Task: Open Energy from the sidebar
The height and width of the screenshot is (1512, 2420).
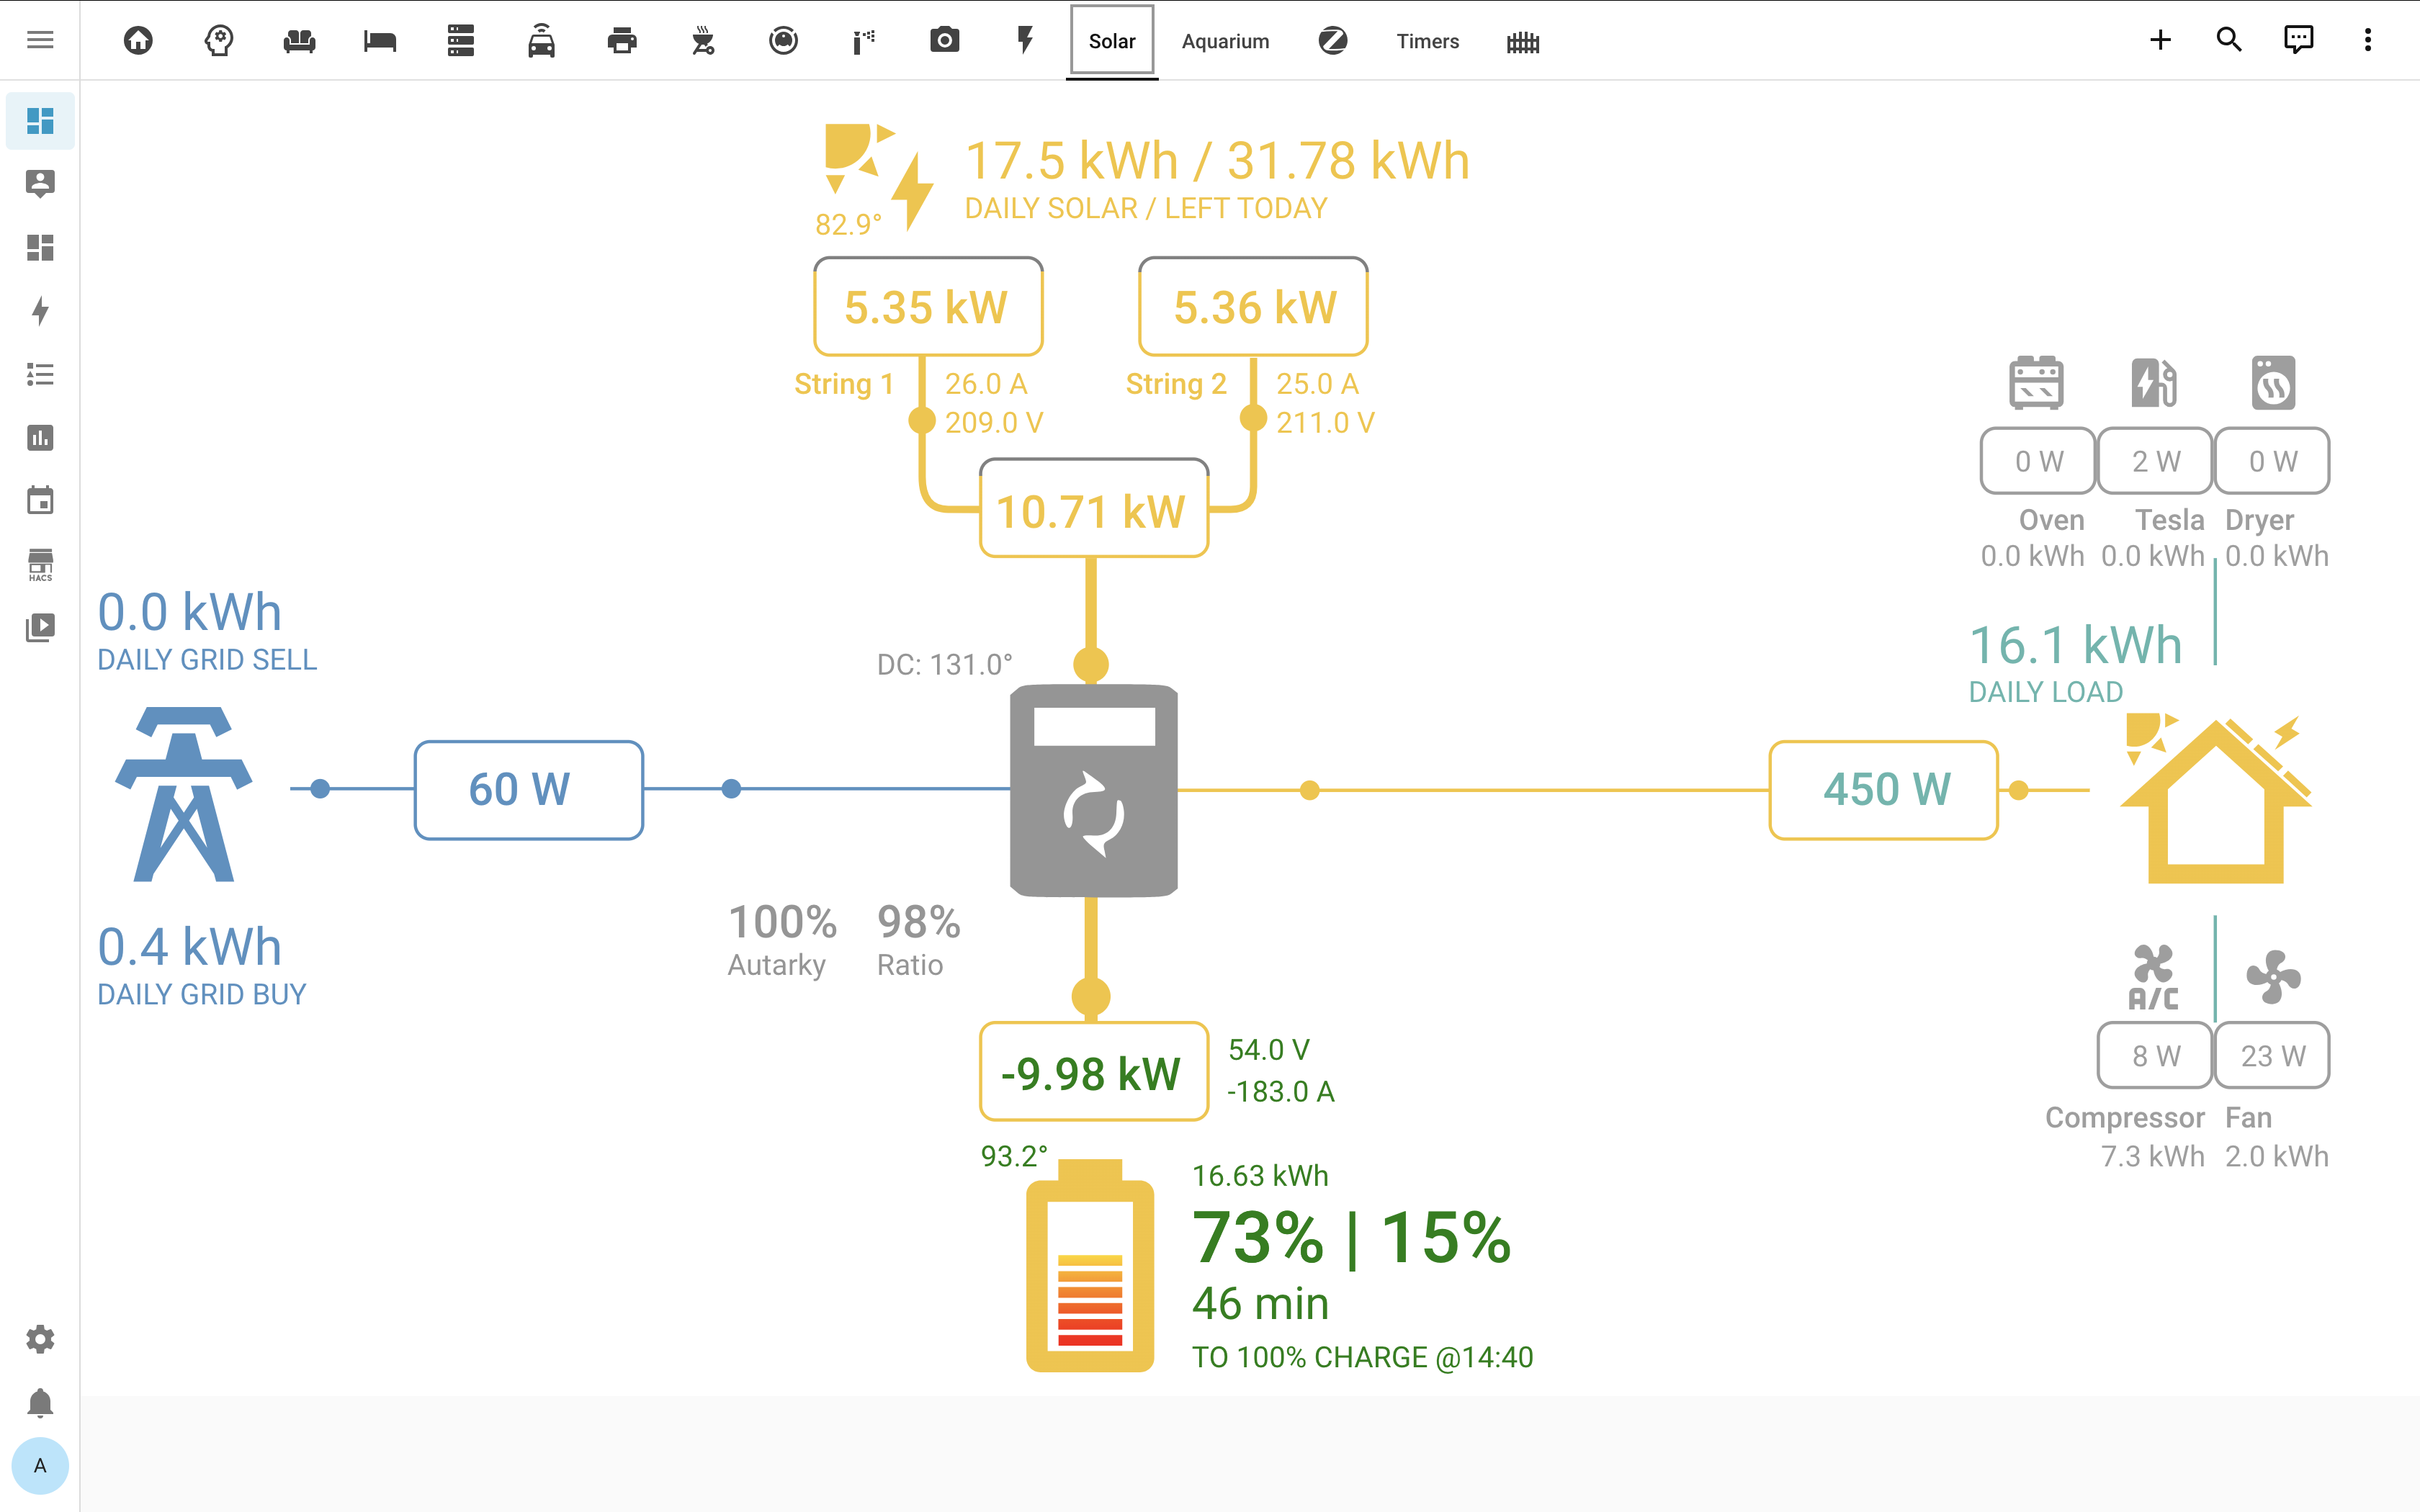Action: (40, 311)
